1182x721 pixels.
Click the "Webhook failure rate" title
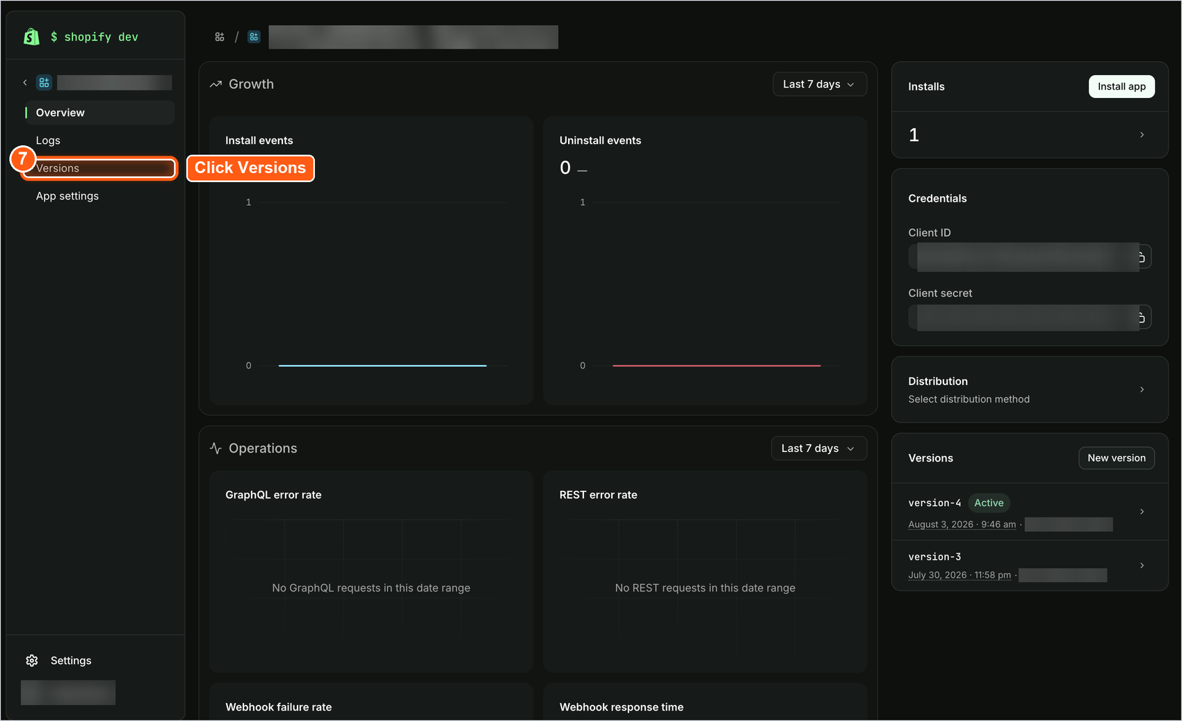tap(279, 707)
